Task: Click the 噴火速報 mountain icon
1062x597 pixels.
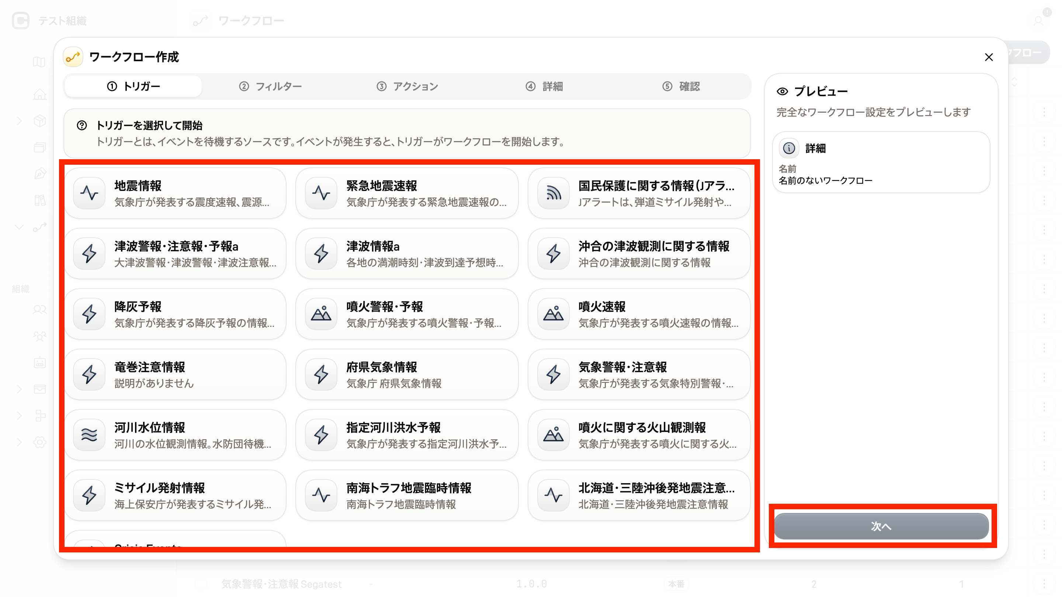Action: coord(553,314)
